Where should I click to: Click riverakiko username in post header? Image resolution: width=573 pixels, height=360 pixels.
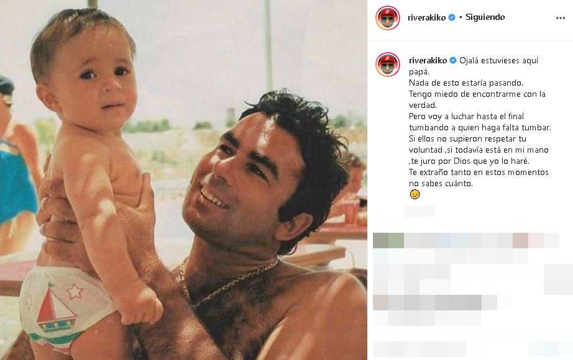coord(426,17)
